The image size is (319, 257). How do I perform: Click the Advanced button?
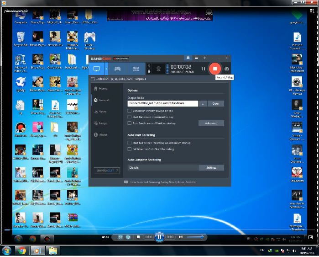(x=211, y=123)
